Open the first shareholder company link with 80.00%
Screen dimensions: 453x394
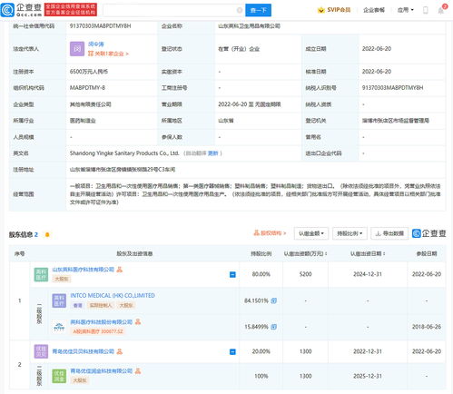pyautogui.click(x=84, y=270)
